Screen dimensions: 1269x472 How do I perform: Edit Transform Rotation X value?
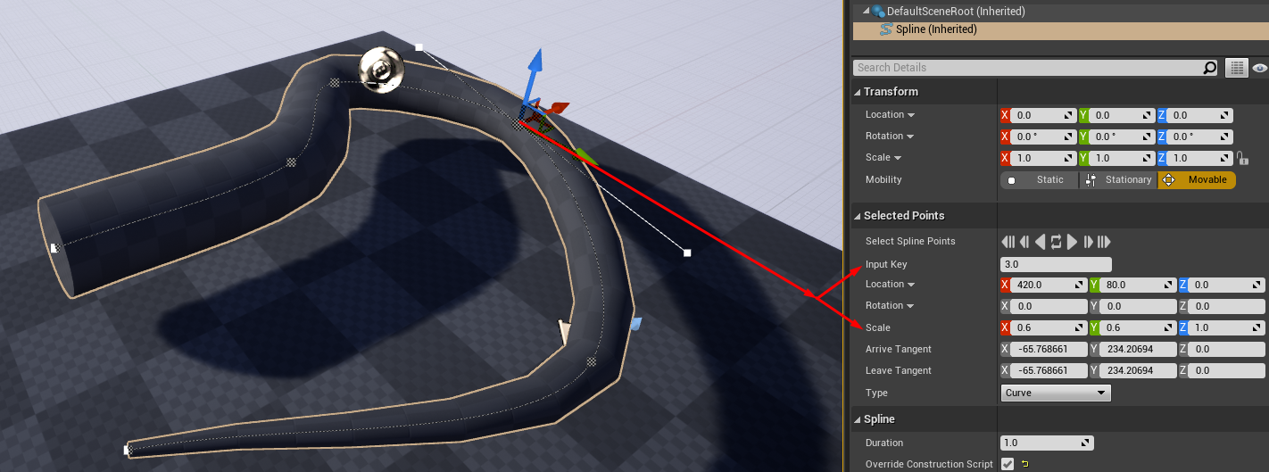click(1043, 137)
